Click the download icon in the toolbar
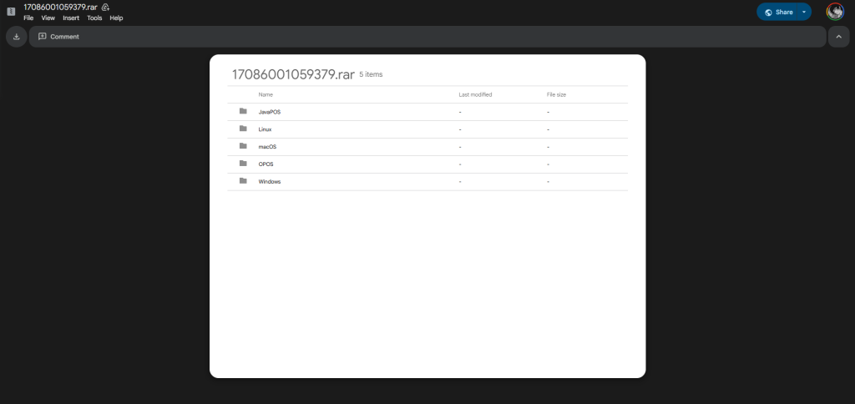855x404 pixels. [x=16, y=37]
